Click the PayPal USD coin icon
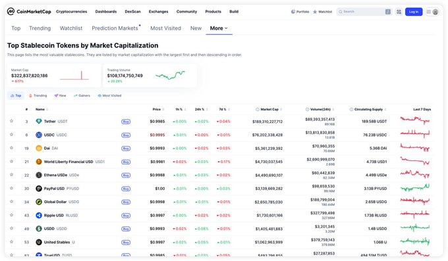 [39, 189]
